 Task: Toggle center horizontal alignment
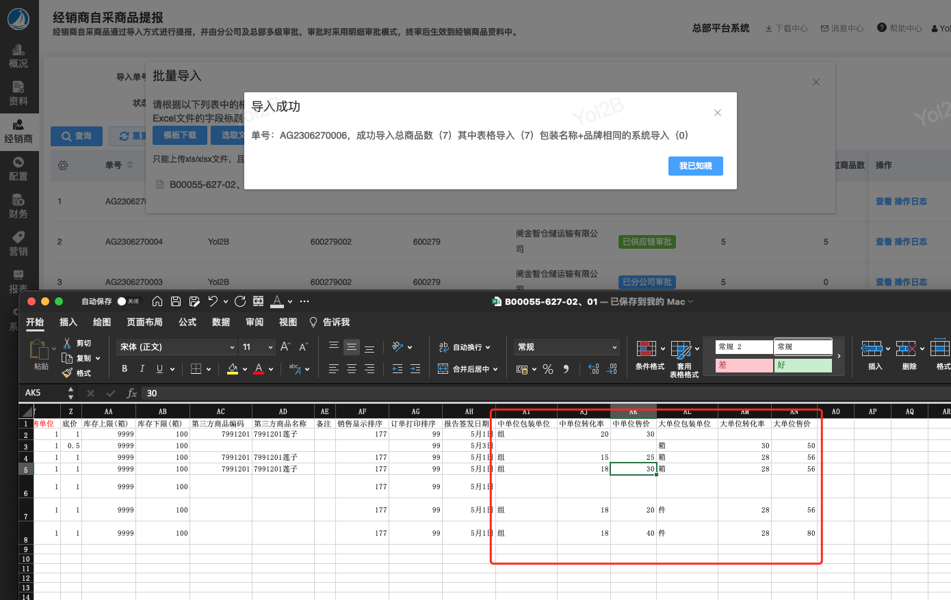[x=352, y=369]
